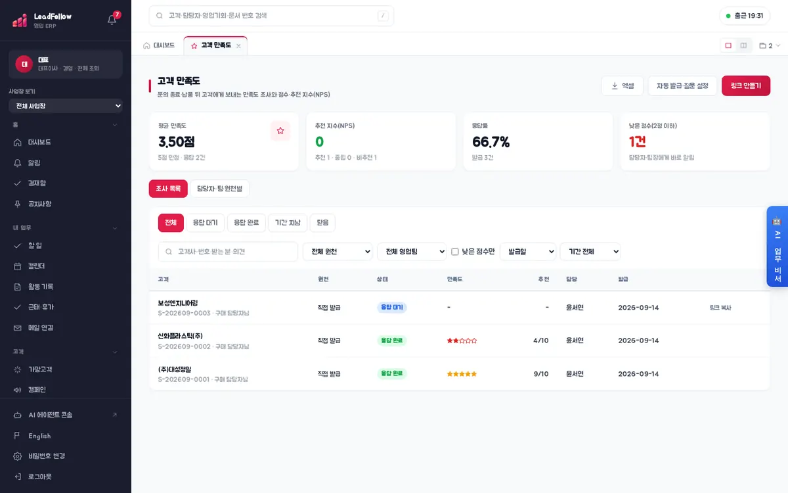Click 링크 복사 on 보성엔지니어링 row
Viewport: 788px width, 493px height.
720,308
